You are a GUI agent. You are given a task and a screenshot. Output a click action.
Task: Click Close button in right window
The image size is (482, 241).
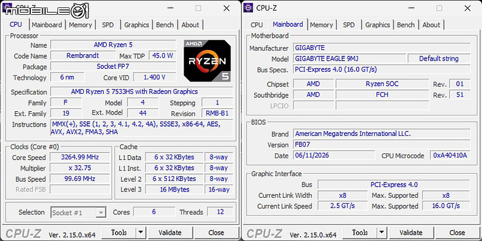click(x=457, y=232)
